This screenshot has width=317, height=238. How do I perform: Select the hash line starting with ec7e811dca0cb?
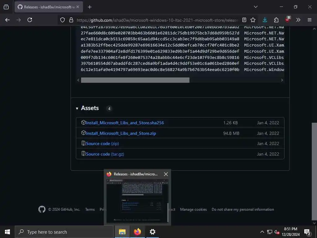pos(160,39)
